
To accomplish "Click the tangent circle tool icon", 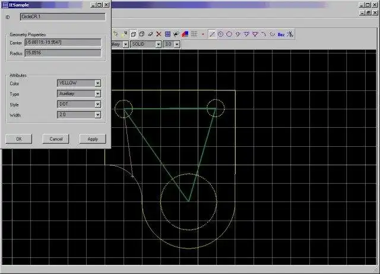I will [237, 34].
